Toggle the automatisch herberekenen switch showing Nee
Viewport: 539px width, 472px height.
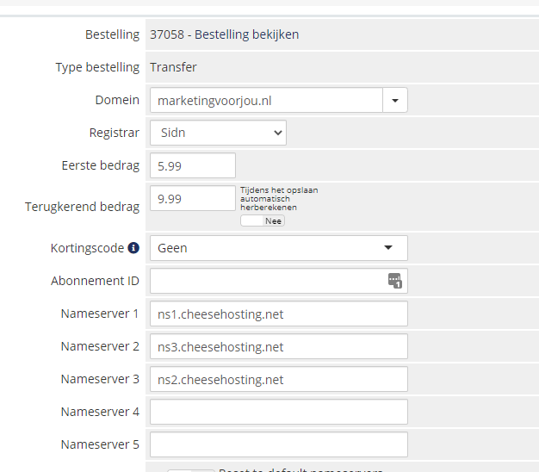pyautogui.click(x=262, y=220)
